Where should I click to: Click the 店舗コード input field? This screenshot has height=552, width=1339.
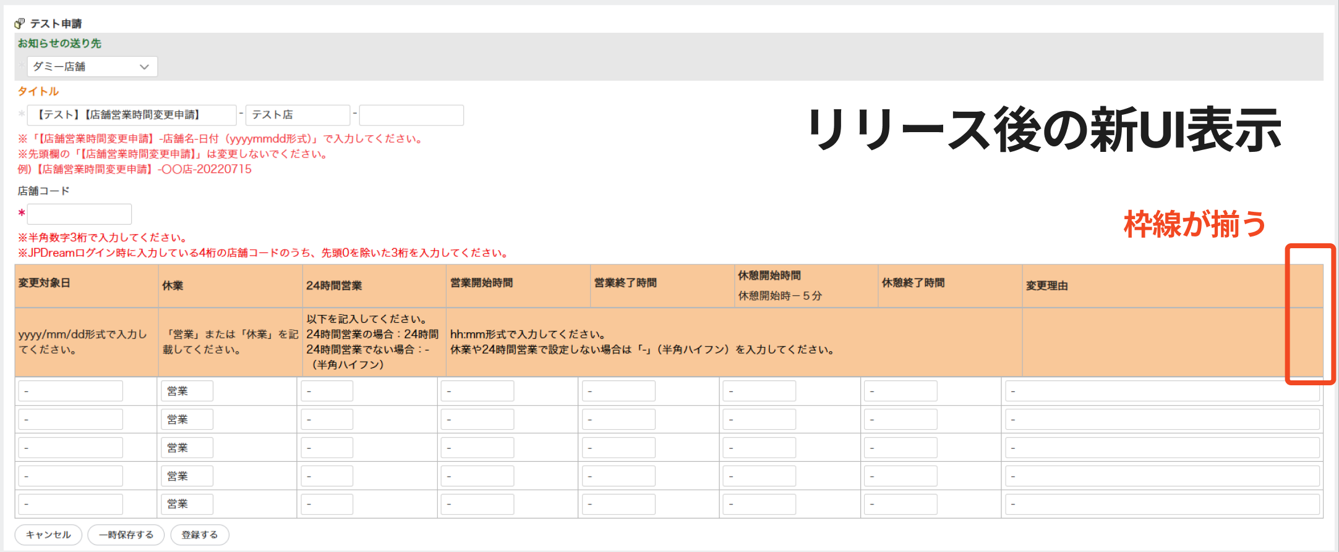(79, 214)
